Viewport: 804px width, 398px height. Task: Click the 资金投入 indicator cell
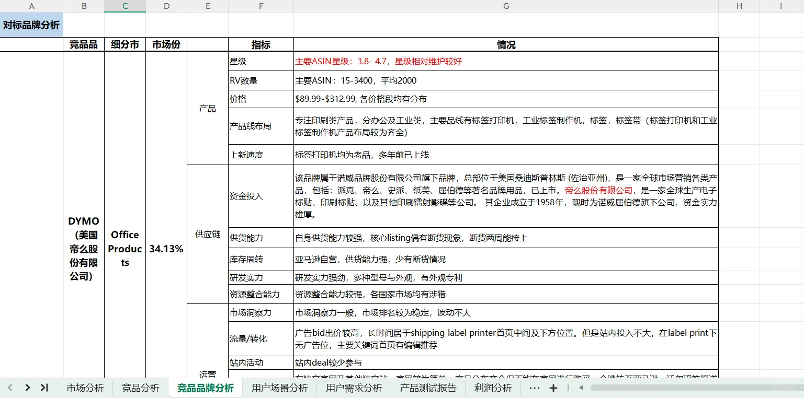261,196
